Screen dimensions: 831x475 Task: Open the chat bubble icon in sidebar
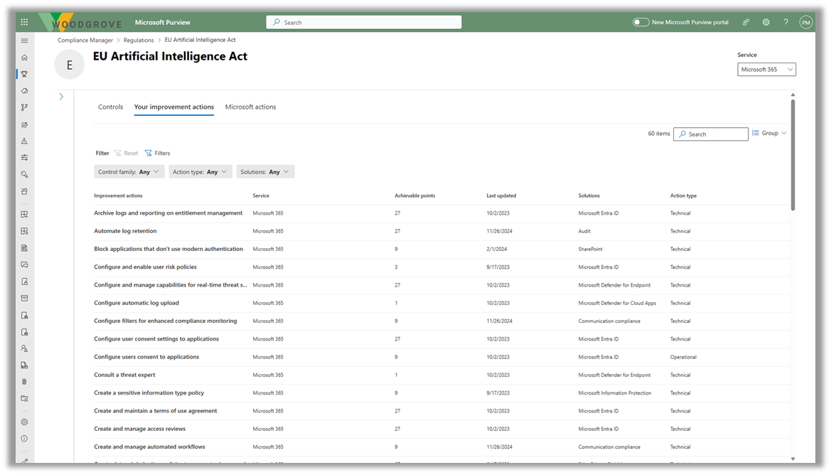coord(24,265)
